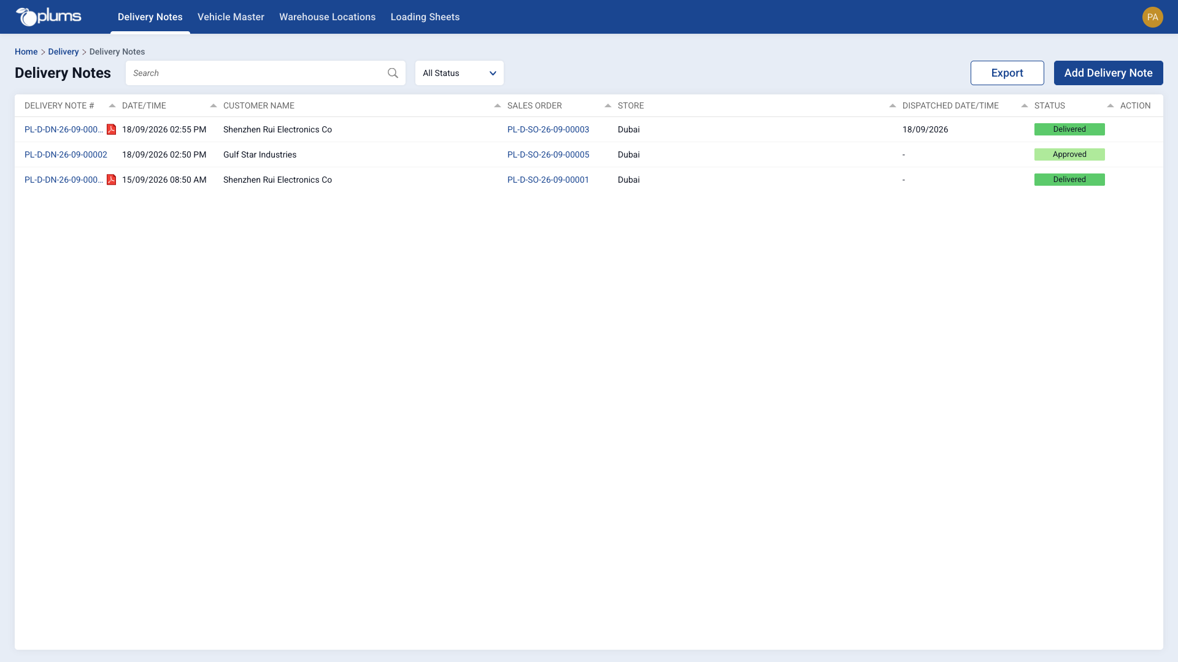
Task: Click the search magnifier icon
Action: 393,73
